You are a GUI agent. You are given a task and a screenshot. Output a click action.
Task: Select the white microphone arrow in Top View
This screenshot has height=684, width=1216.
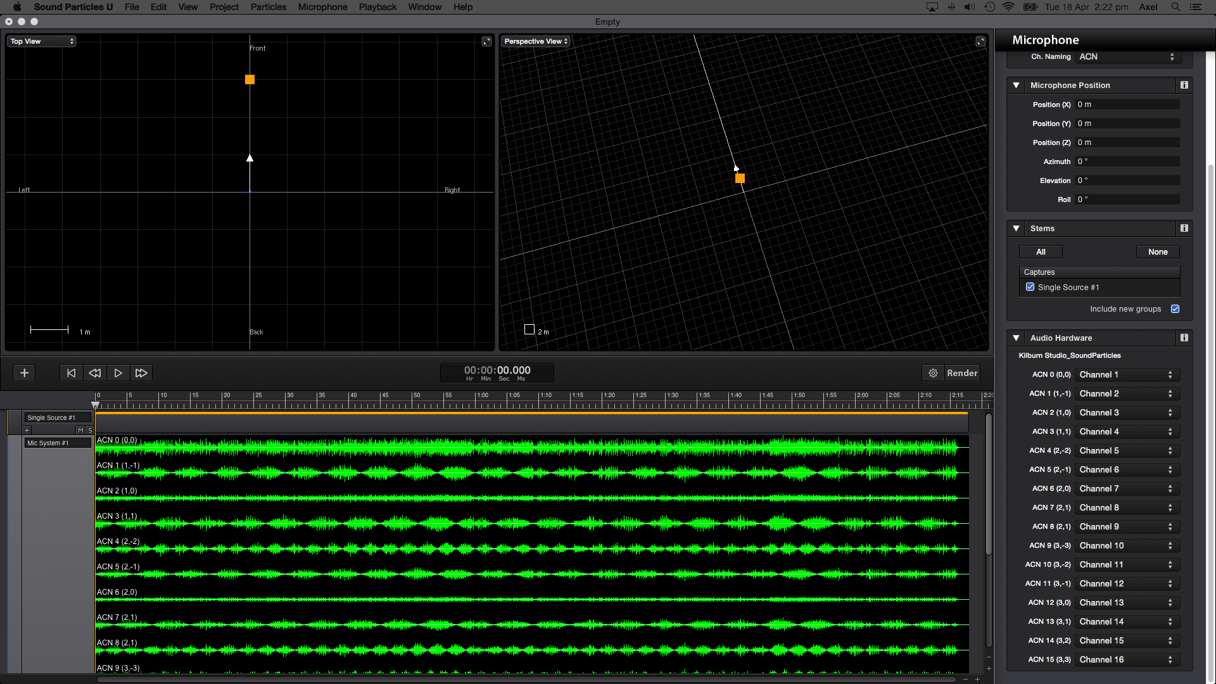[x=250, y=158]
